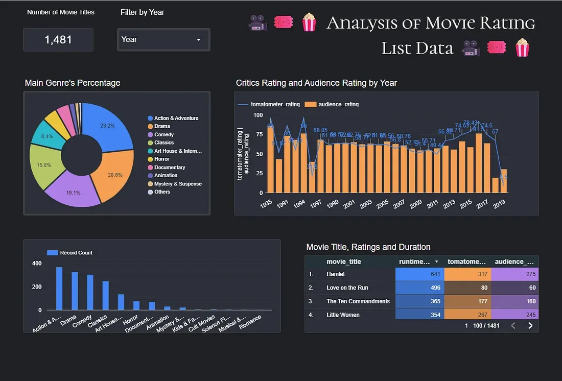The image size is (562, 381).
Task: Click the Record Count legend entry
Action: (x=69, y=253)
